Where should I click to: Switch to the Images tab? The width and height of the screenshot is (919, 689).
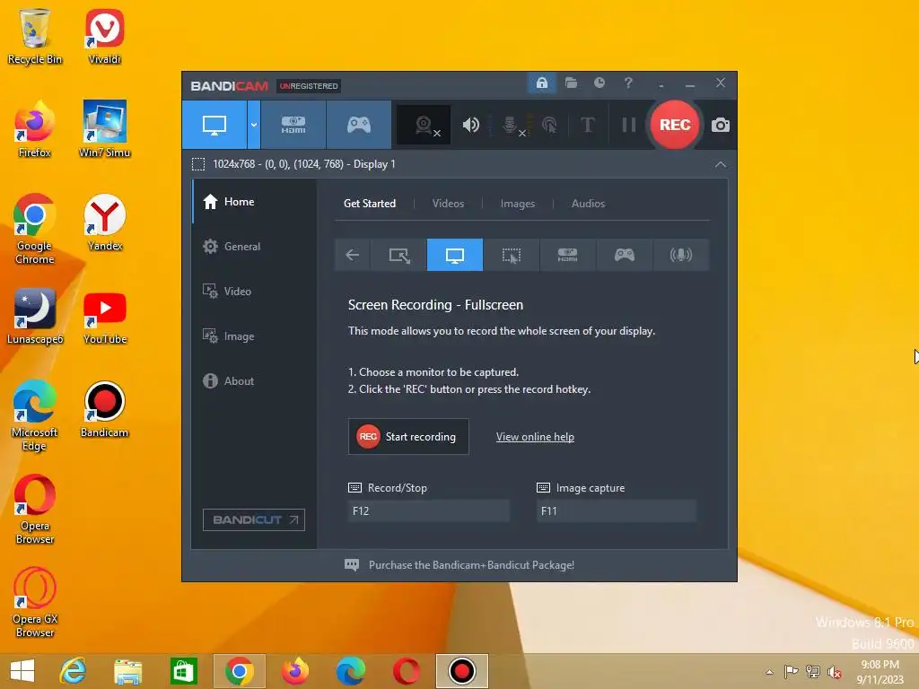tap(518, 204)
